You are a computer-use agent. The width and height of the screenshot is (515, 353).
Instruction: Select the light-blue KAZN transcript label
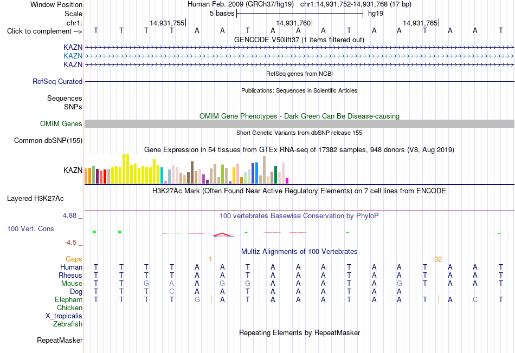tap(73, 56)
